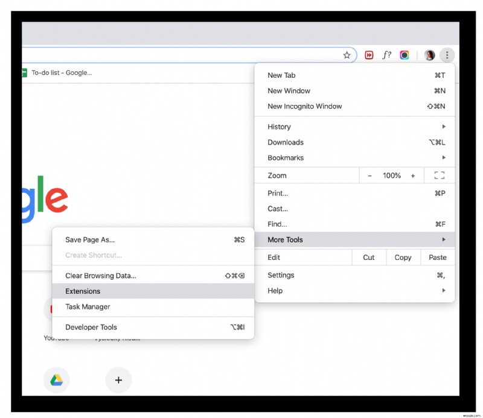Image resolution: width=483 pixels, height=418 pixels.
Task: Open the colorful circle extension icon
Action: (x=404, y=55)
